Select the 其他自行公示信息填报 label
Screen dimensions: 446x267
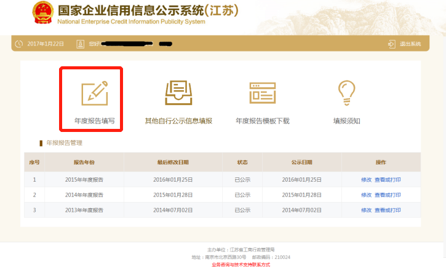(x=178, y=121)
